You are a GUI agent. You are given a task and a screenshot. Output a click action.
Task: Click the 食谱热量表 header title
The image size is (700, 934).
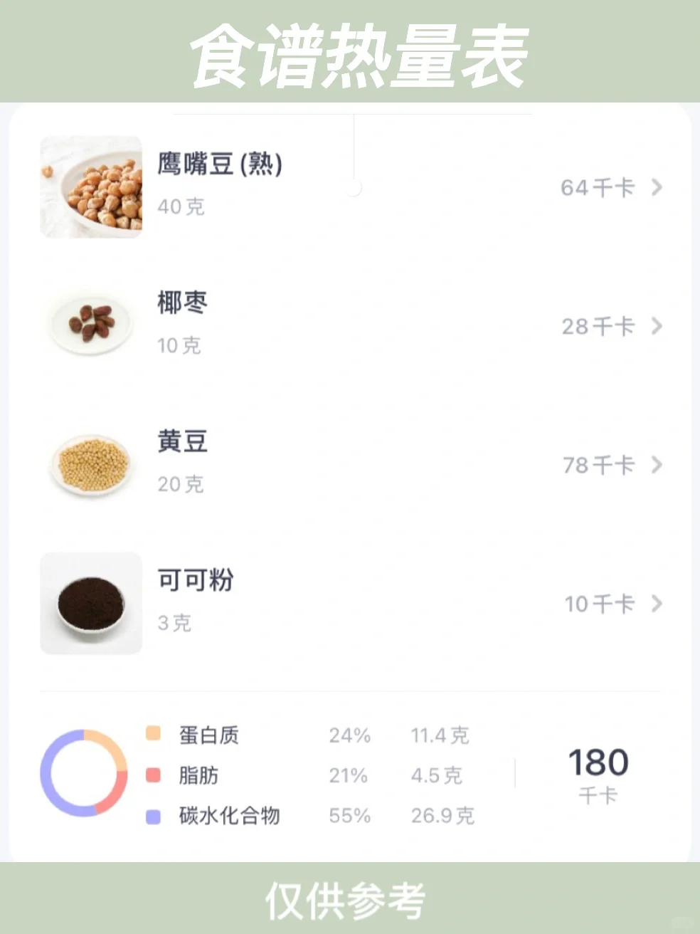coord(359,56)
